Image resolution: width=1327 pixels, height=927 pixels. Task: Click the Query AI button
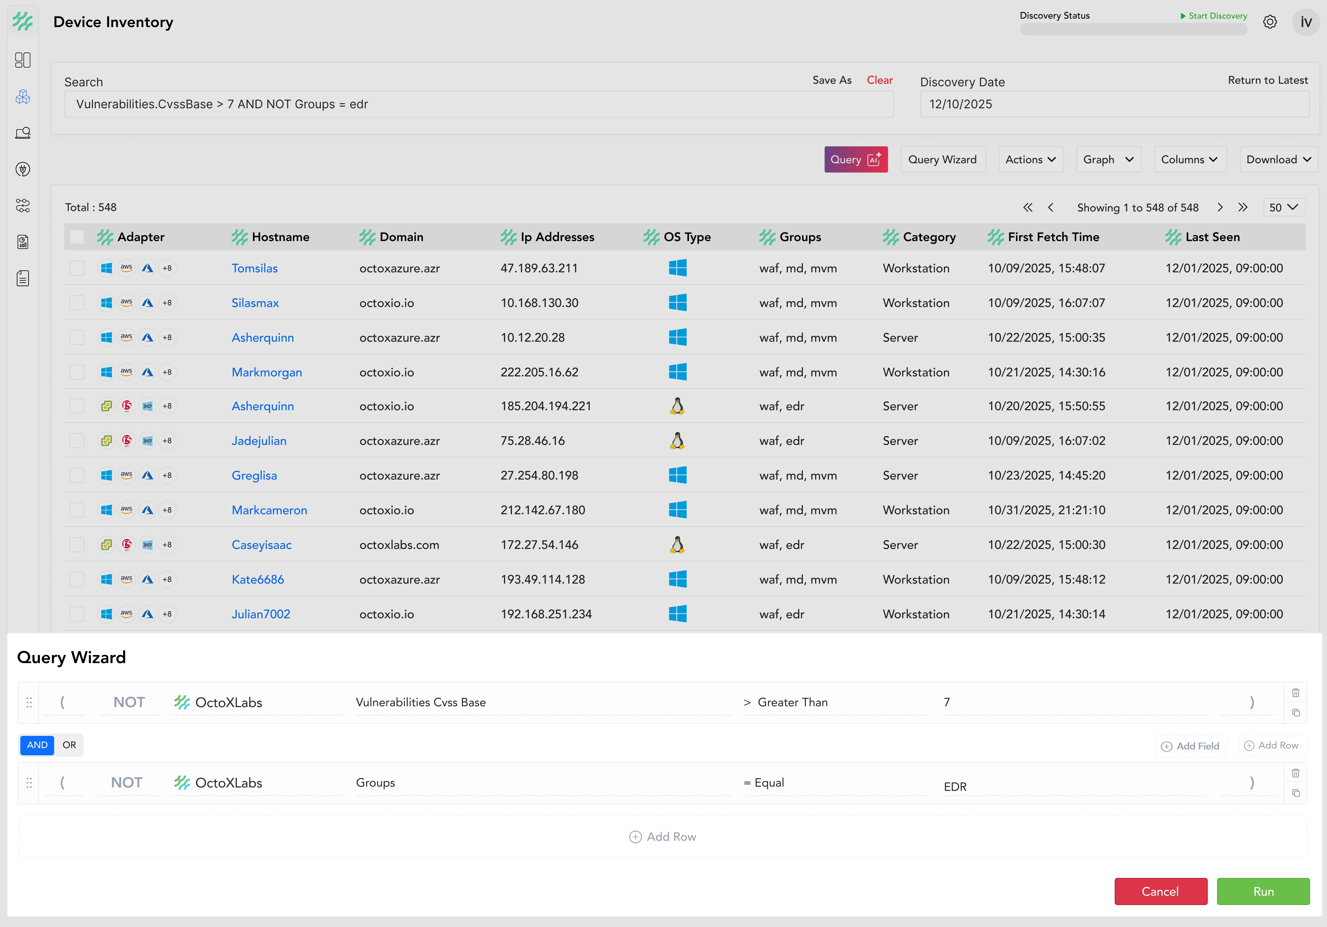[x=856, y=160]
